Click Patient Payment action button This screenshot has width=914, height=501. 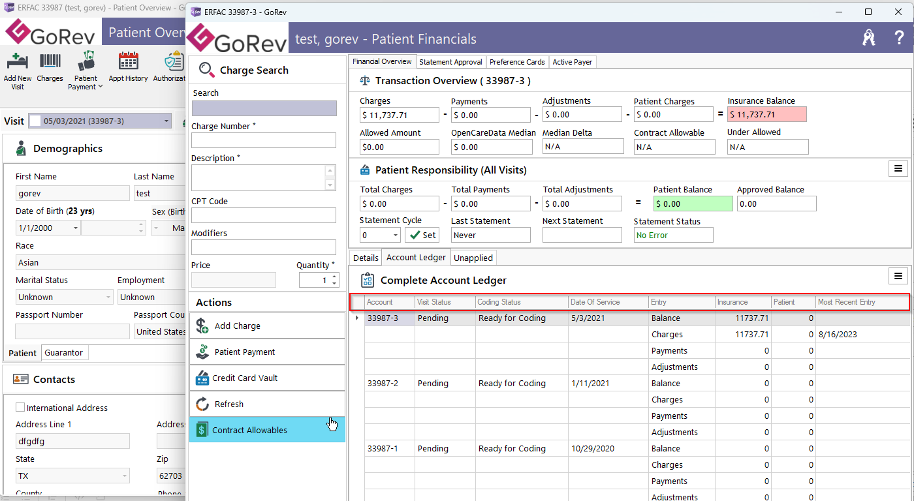click(267, 352)
